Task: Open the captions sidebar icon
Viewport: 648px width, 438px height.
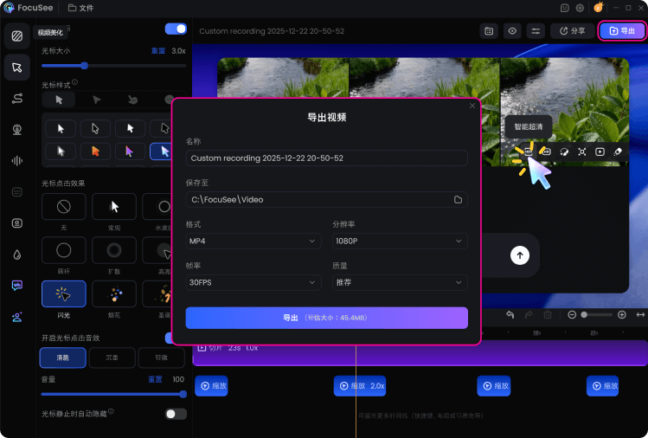Action: [x=17, y=192]
